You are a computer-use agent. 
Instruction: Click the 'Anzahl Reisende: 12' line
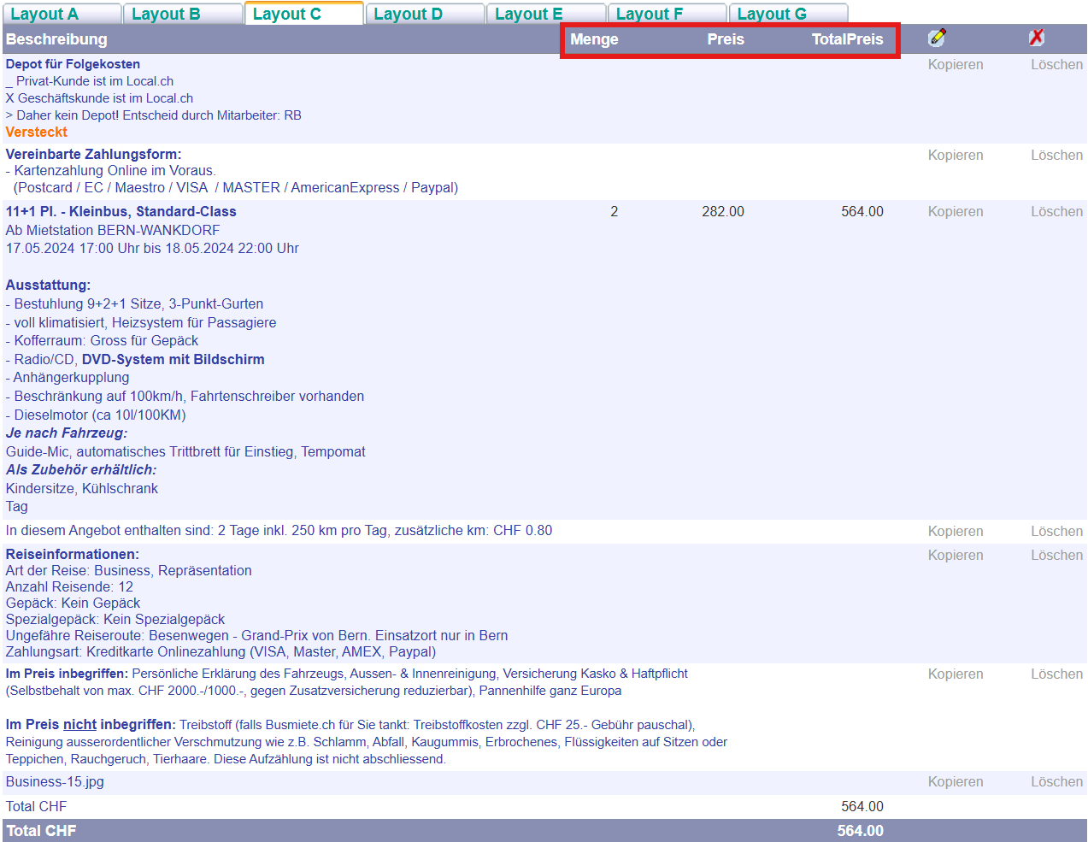(69, 587)
